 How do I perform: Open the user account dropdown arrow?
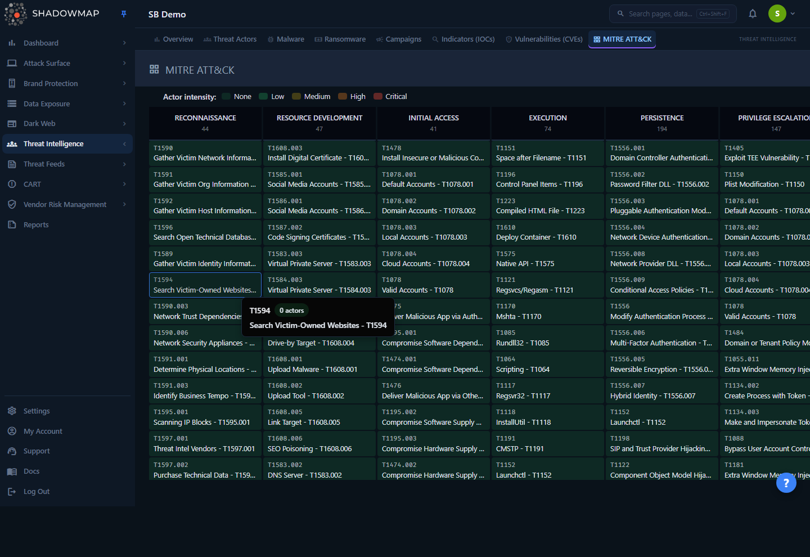(793, 14)
